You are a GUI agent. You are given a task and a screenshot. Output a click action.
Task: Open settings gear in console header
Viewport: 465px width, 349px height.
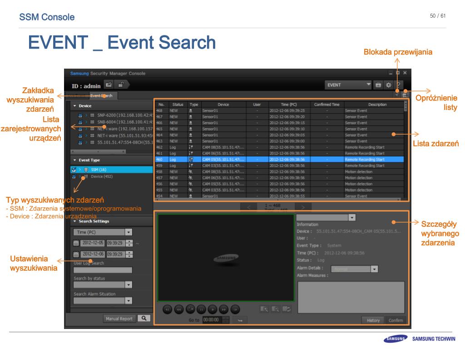(x=388, y=85)
